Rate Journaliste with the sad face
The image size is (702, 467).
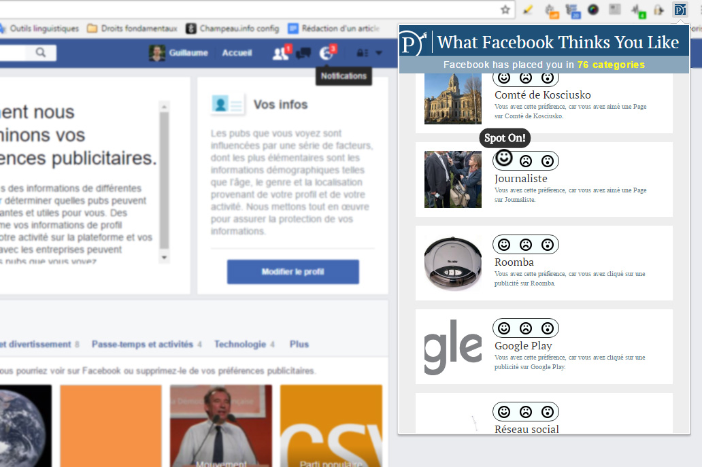tap(526, 161)
